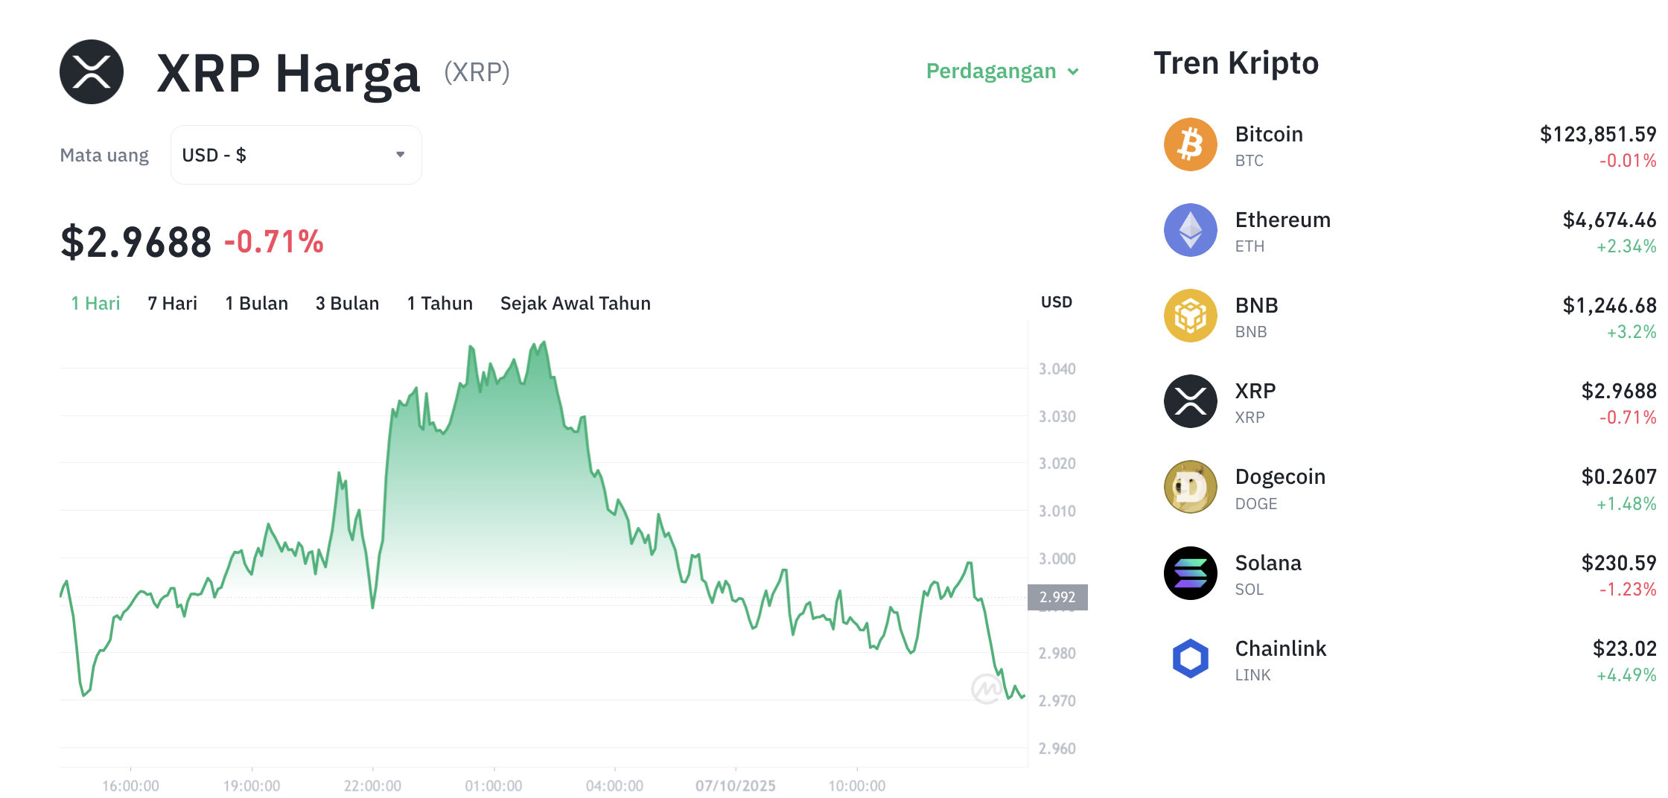Screen dimensions: 1668x798
Task: Open the USD - $ currency selector
Action: [296, 155]
